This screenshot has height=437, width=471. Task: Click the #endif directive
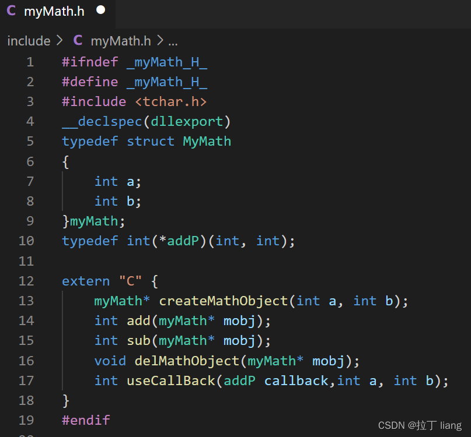[85, 420]
